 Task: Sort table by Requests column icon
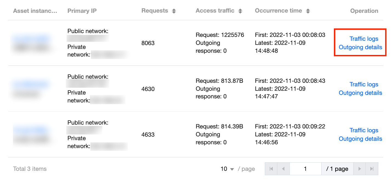174,11
